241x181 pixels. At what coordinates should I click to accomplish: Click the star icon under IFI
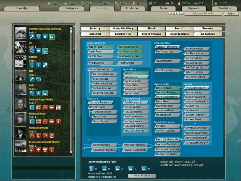click(x=39, y=51)
